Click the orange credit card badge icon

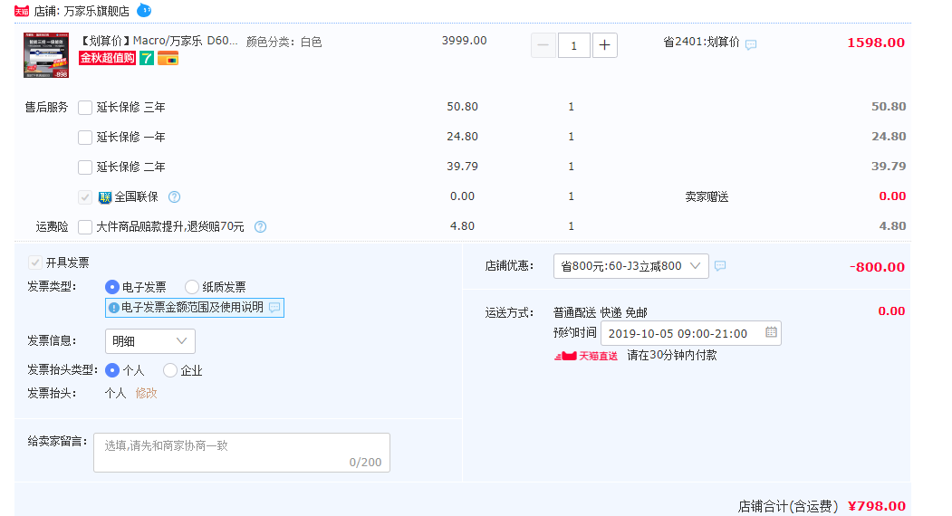pyautogui.click(x=168, y=58)
